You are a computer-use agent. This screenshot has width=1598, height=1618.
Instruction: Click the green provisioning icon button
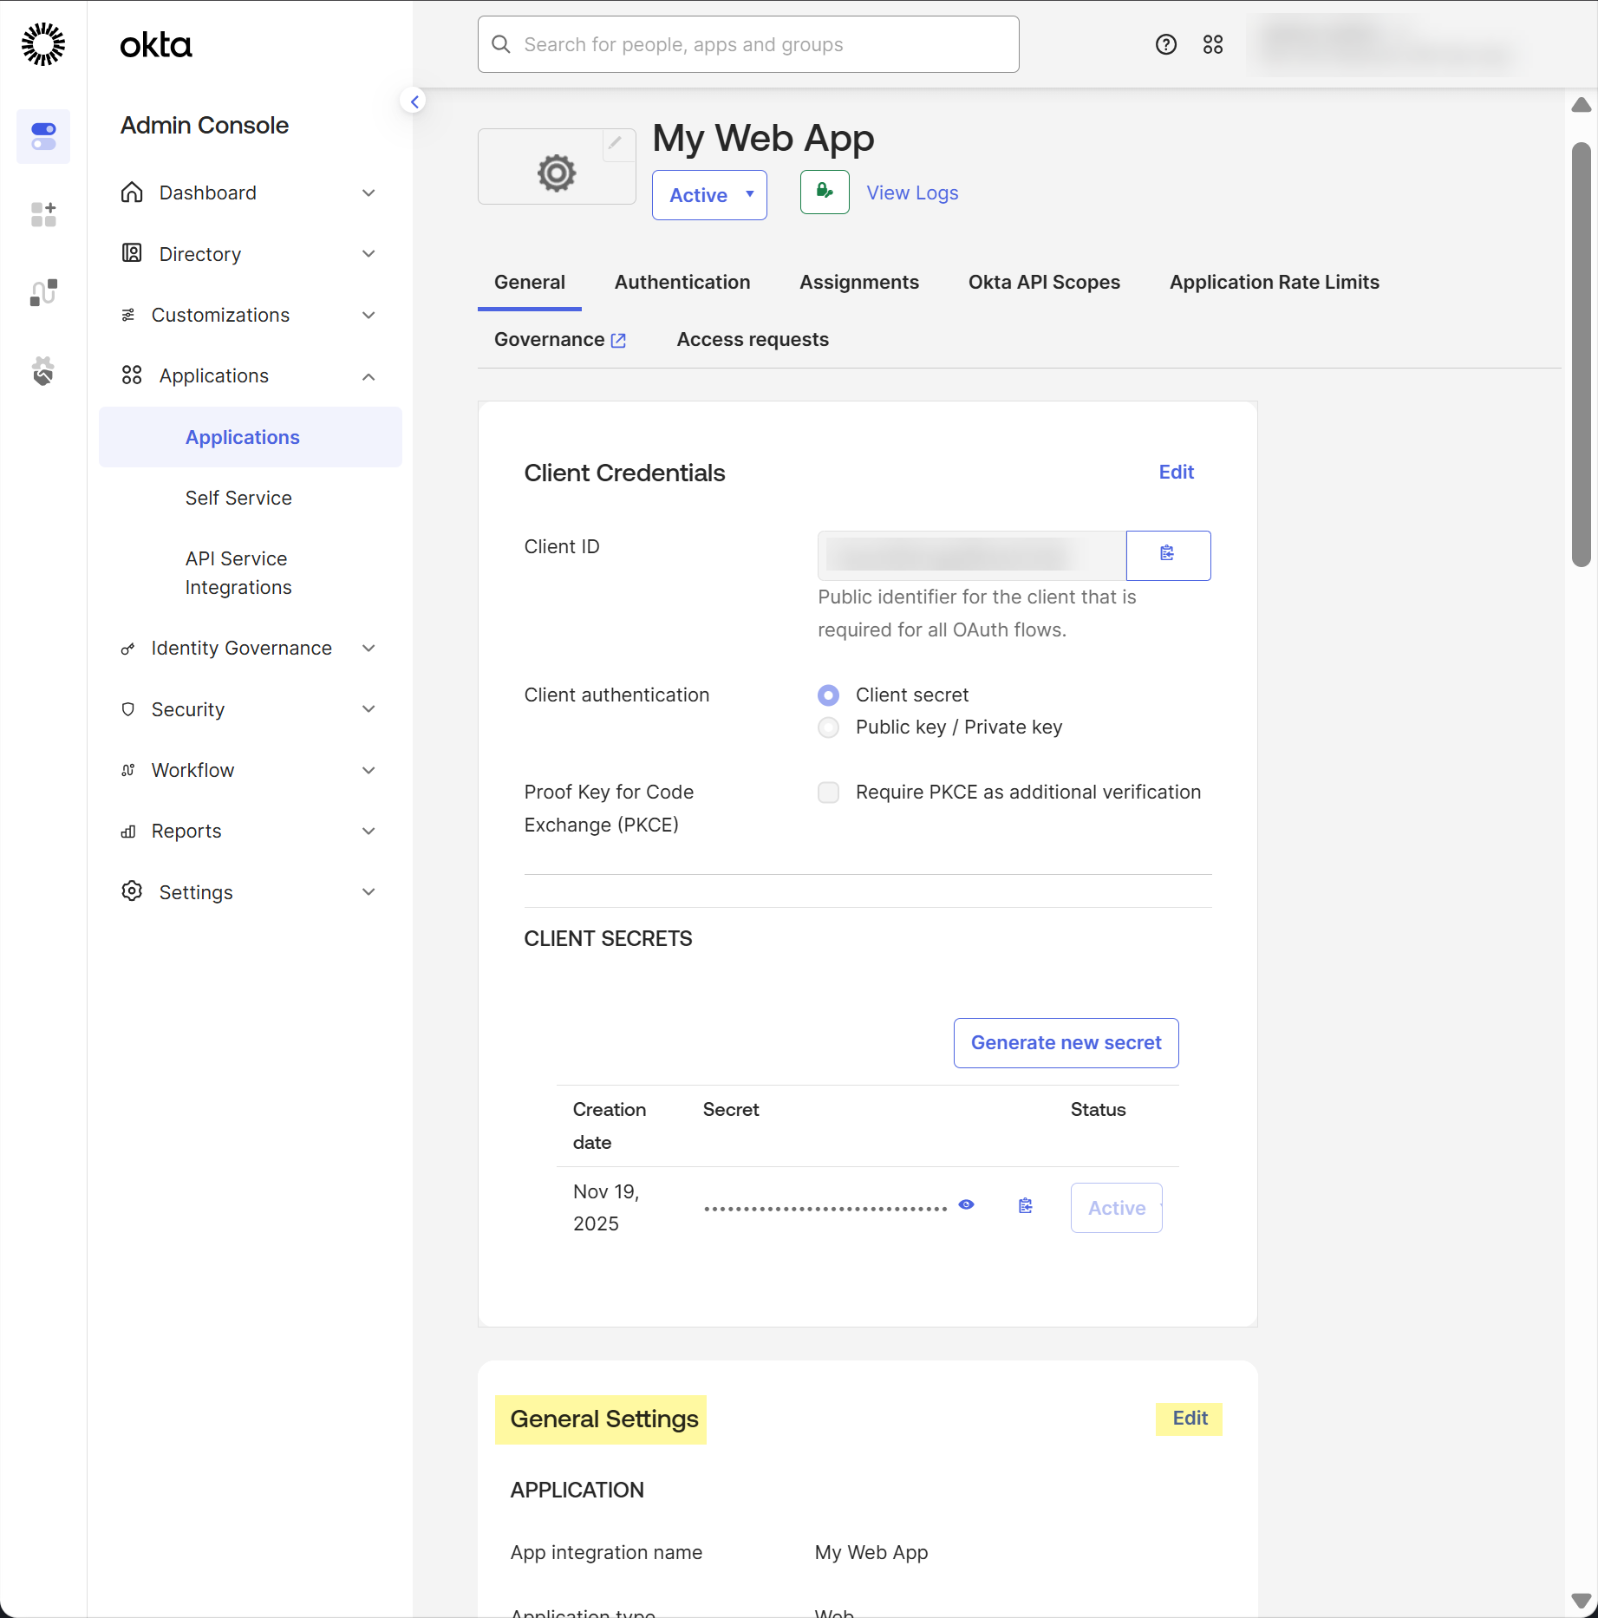(825, 192)
